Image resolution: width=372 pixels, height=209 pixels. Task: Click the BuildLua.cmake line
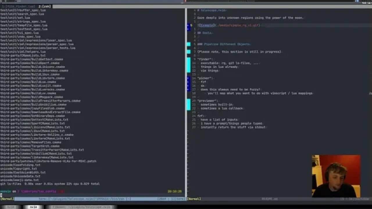pos(28,82)
